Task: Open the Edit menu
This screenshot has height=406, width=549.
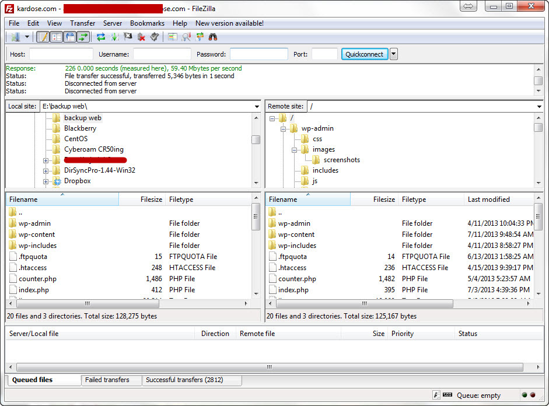Action: [x=33, y=23]
